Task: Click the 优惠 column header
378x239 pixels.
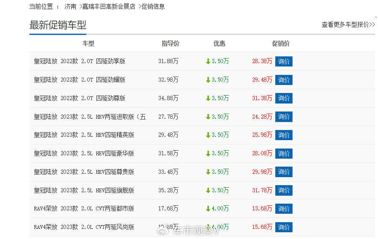Action: coord(219,44)
